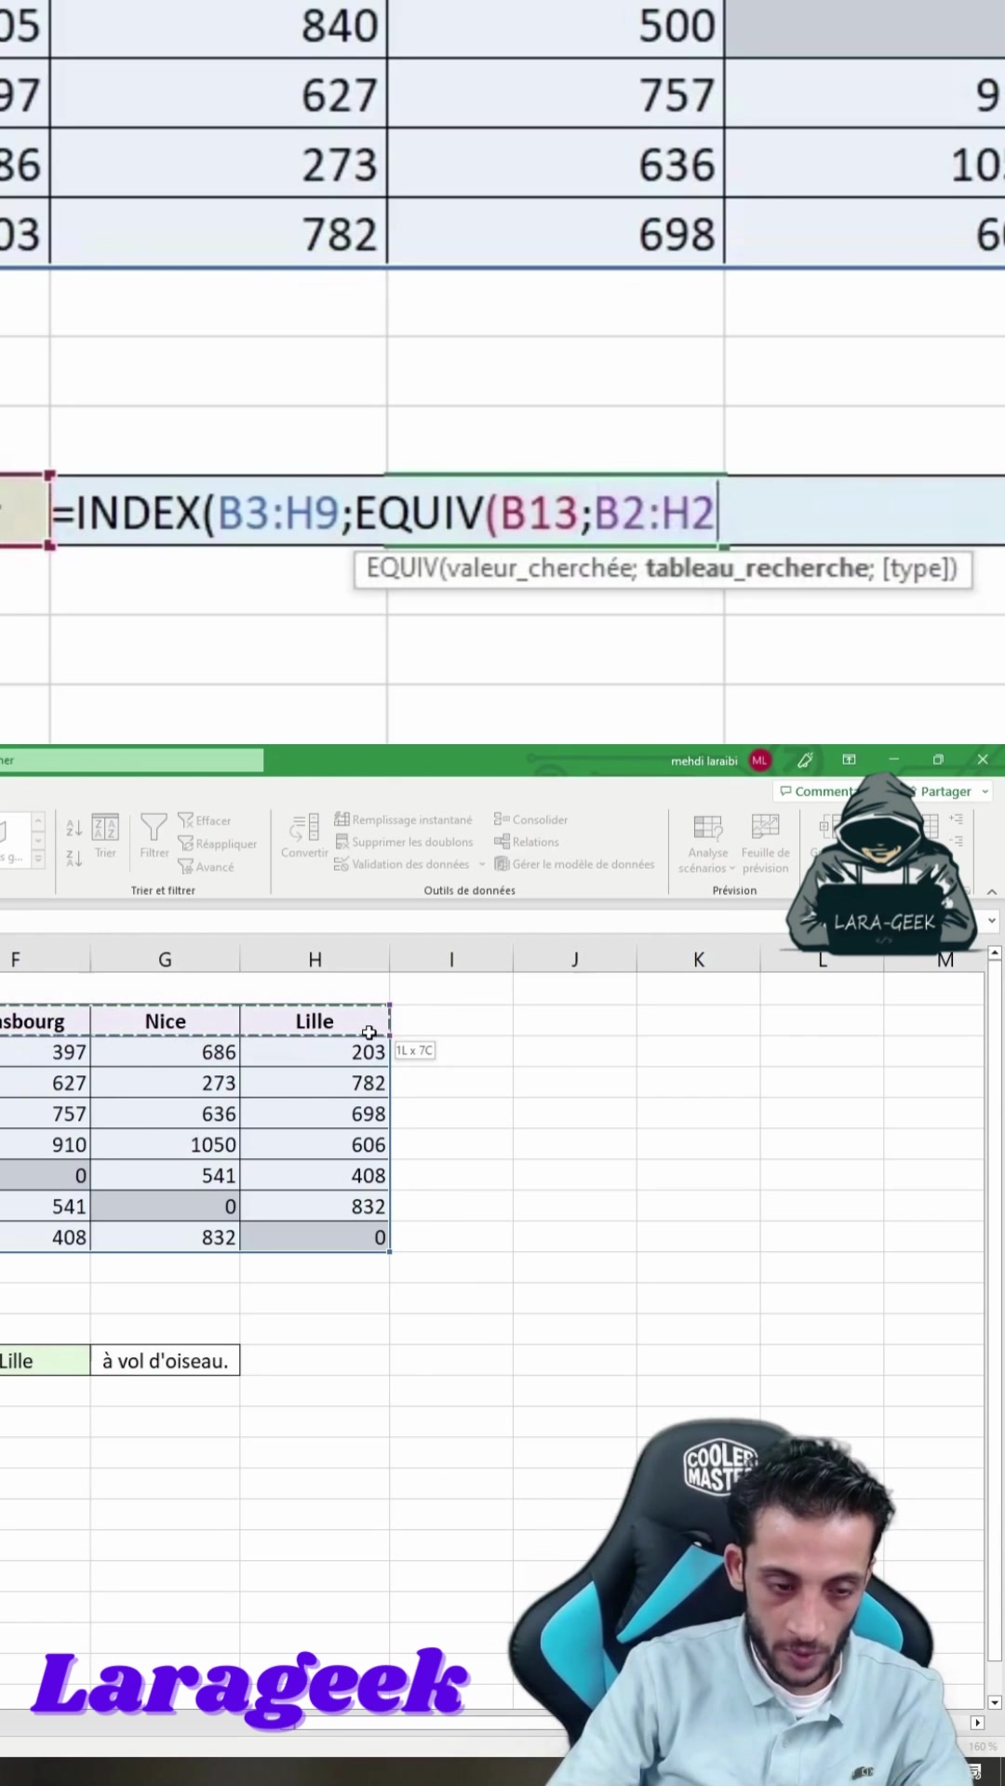Select the cell containing 686
Viewport: 1005px width, 1786px height.
click(x=165, y=1052)
